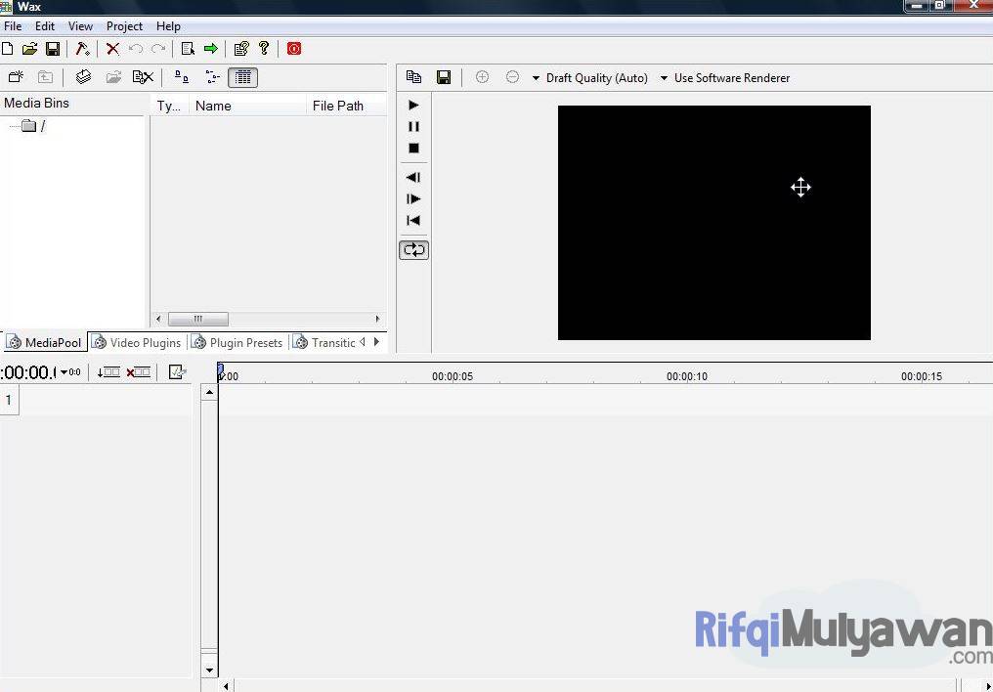Image resolution: width=993 pixels, height=692 pixels.
Task: Open the Project menu
Action: pyautogui.click(x=124, y=26)
